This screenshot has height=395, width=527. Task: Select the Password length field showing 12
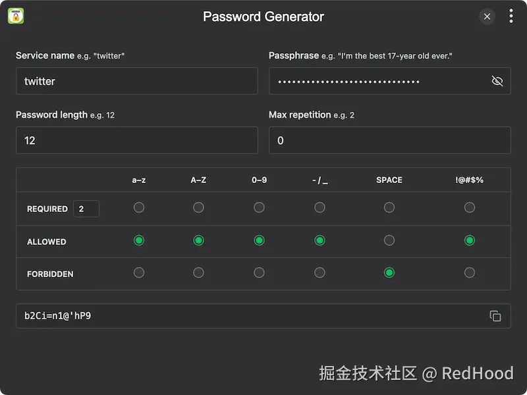click(136, 140)
